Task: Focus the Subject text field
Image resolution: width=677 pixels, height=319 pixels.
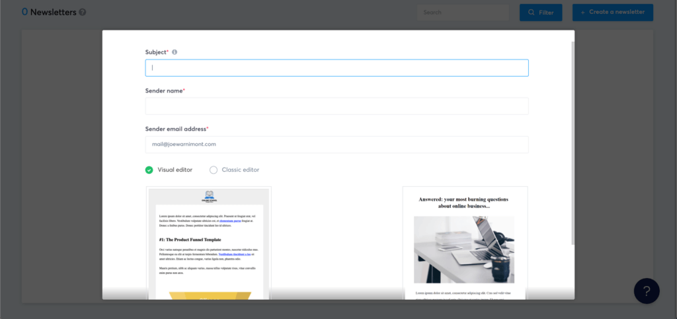Action: point(337,67)
